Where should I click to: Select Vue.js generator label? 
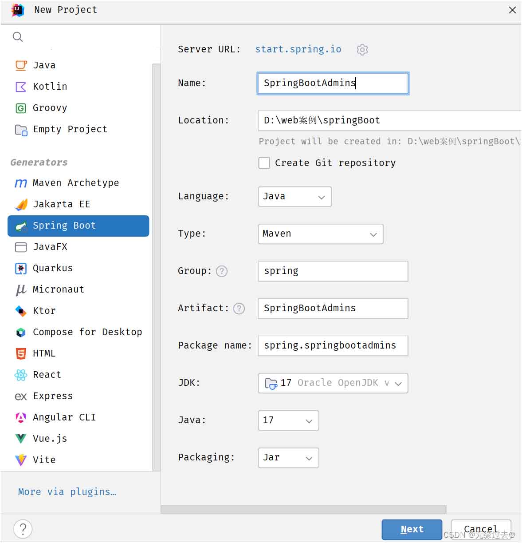[50, 439]
